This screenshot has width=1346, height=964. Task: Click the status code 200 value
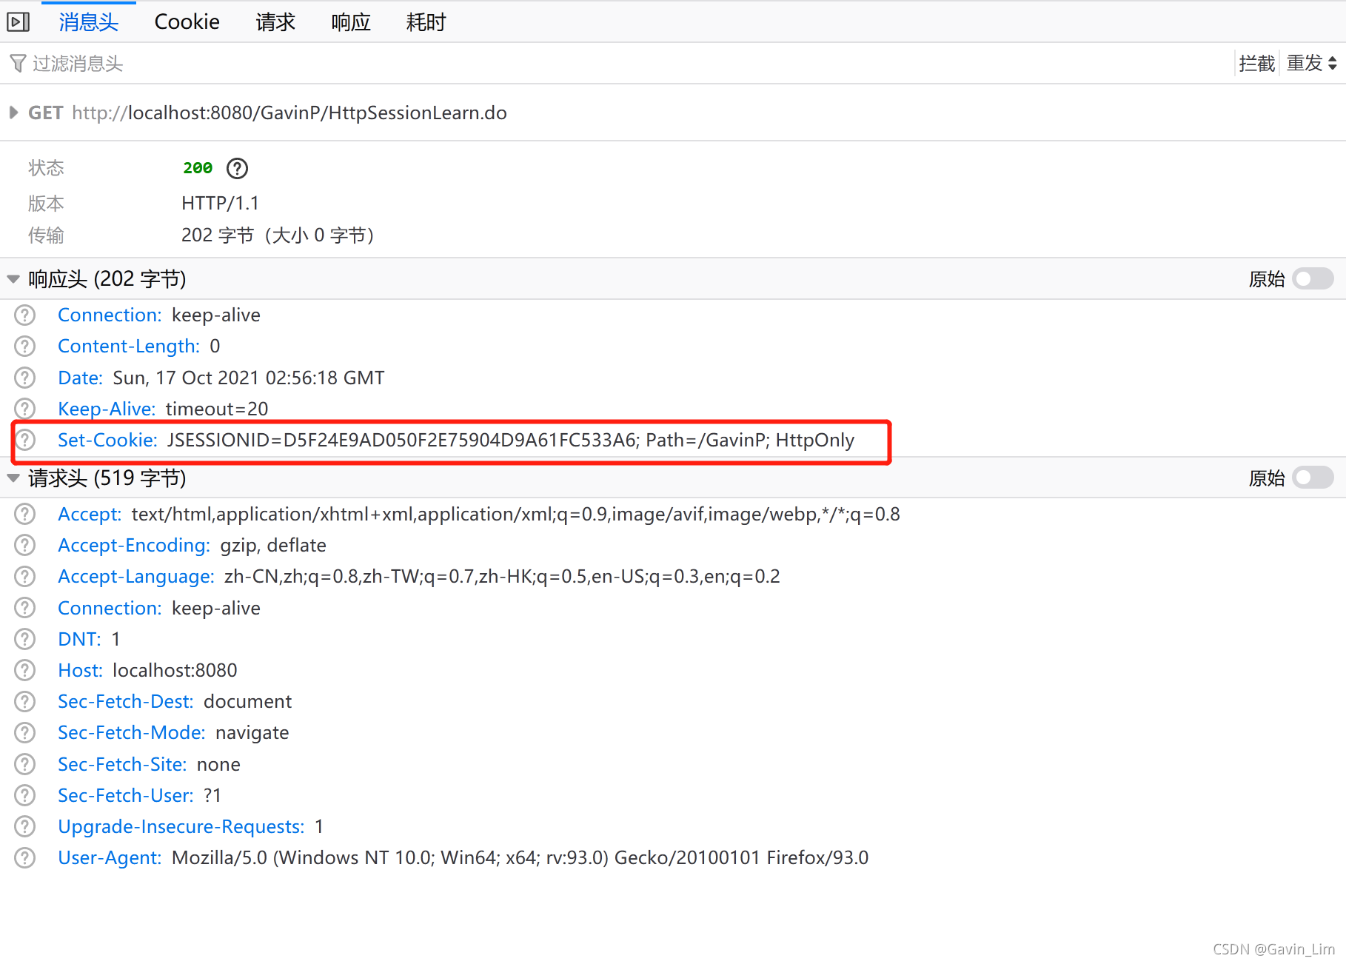pyautogui.click(x=198, y=168)
